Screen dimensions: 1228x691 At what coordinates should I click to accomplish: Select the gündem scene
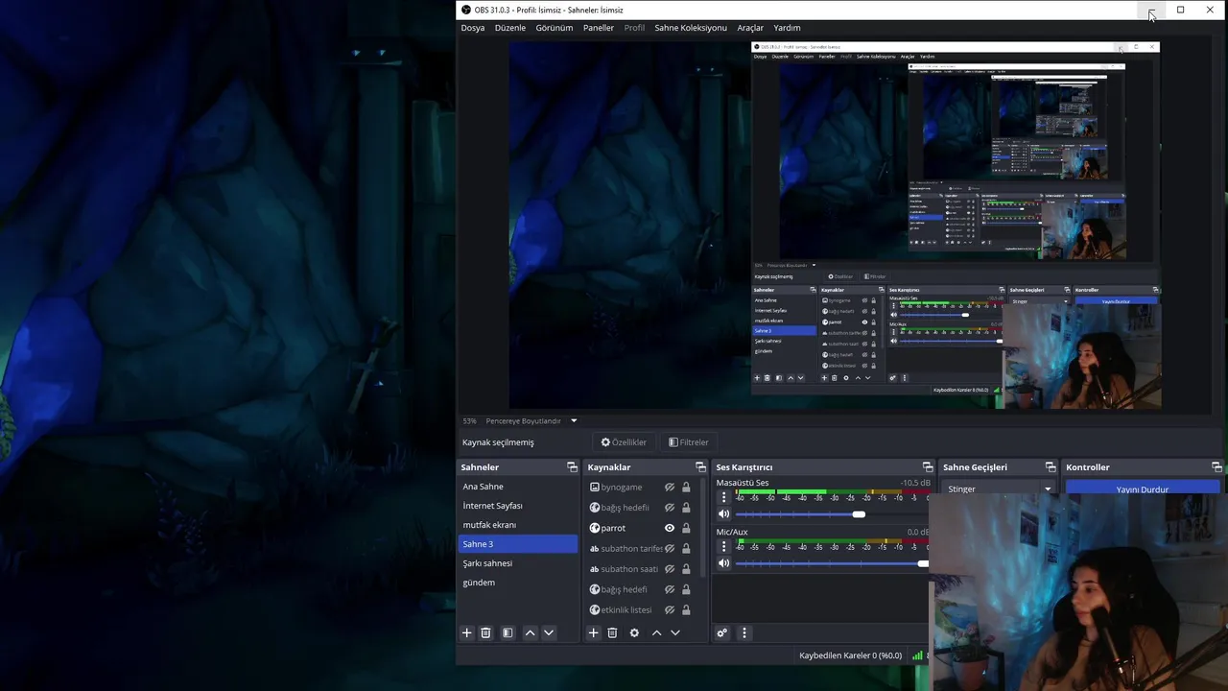click(x=517, y=583)
